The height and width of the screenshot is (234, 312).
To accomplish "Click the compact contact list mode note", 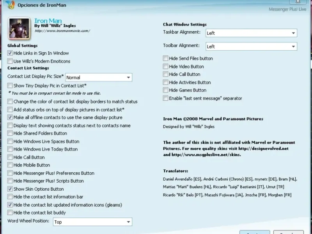I will [x=54, y=93].
